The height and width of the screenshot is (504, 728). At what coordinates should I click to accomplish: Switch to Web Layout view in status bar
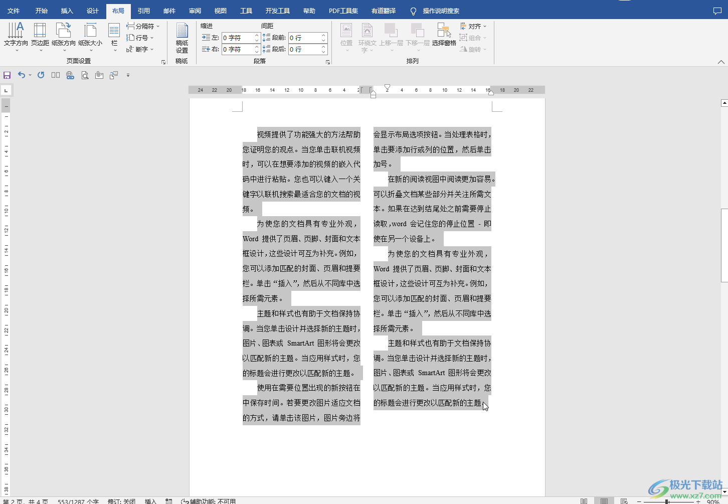pos(624,501)
